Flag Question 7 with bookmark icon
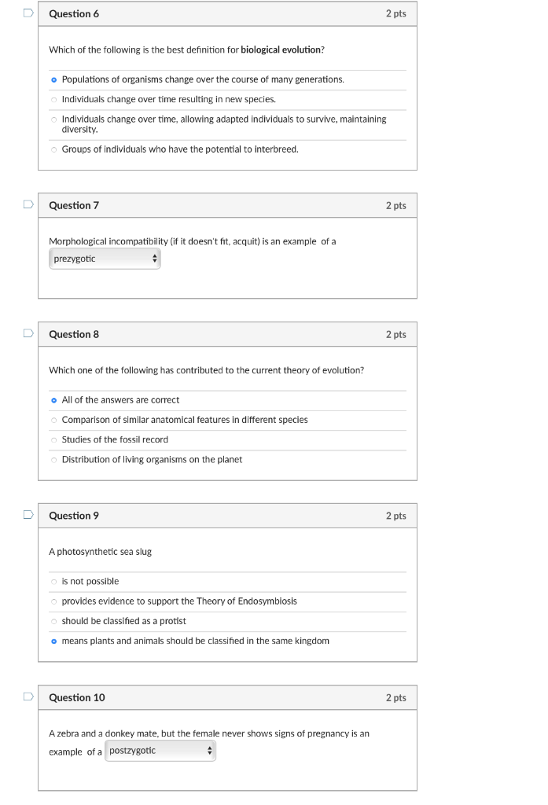Viewport: 548px width, 805px height. 28,204
